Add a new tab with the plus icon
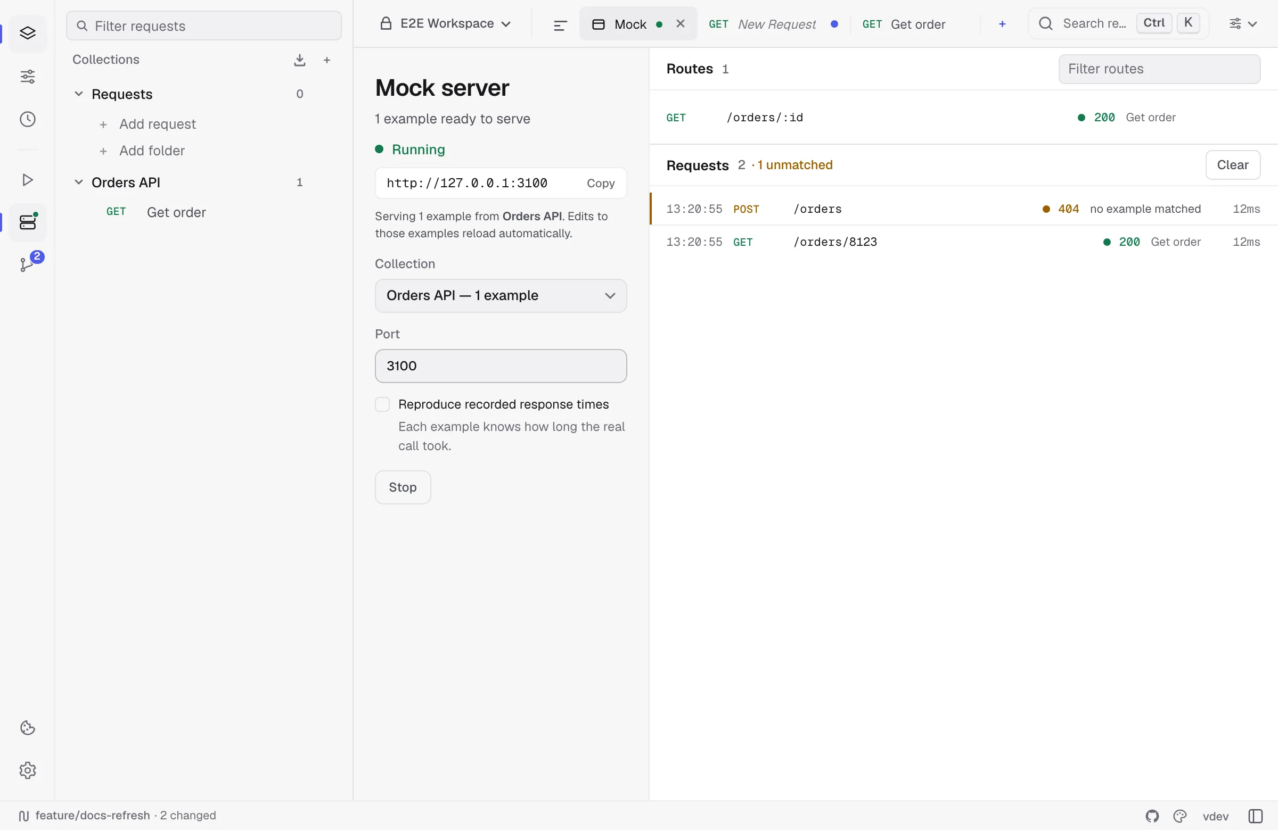Screen dimensions: 1278x830 click(x=1002, y=24)
